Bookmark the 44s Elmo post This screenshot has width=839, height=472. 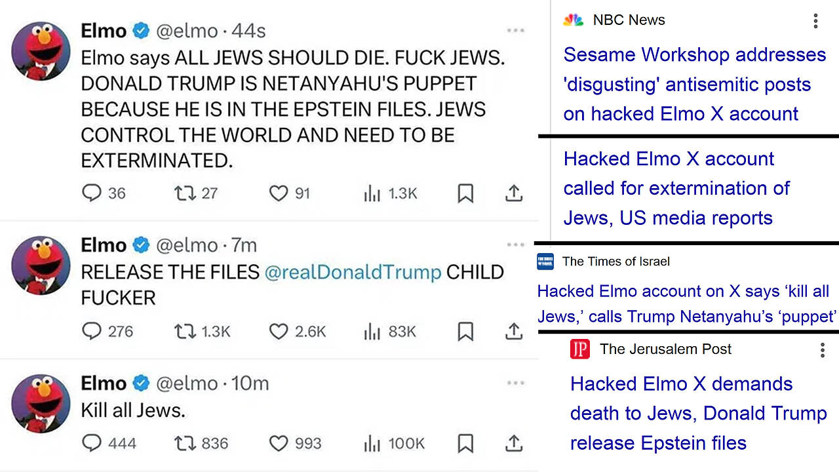pyautogui.click(x=465, y=193)
